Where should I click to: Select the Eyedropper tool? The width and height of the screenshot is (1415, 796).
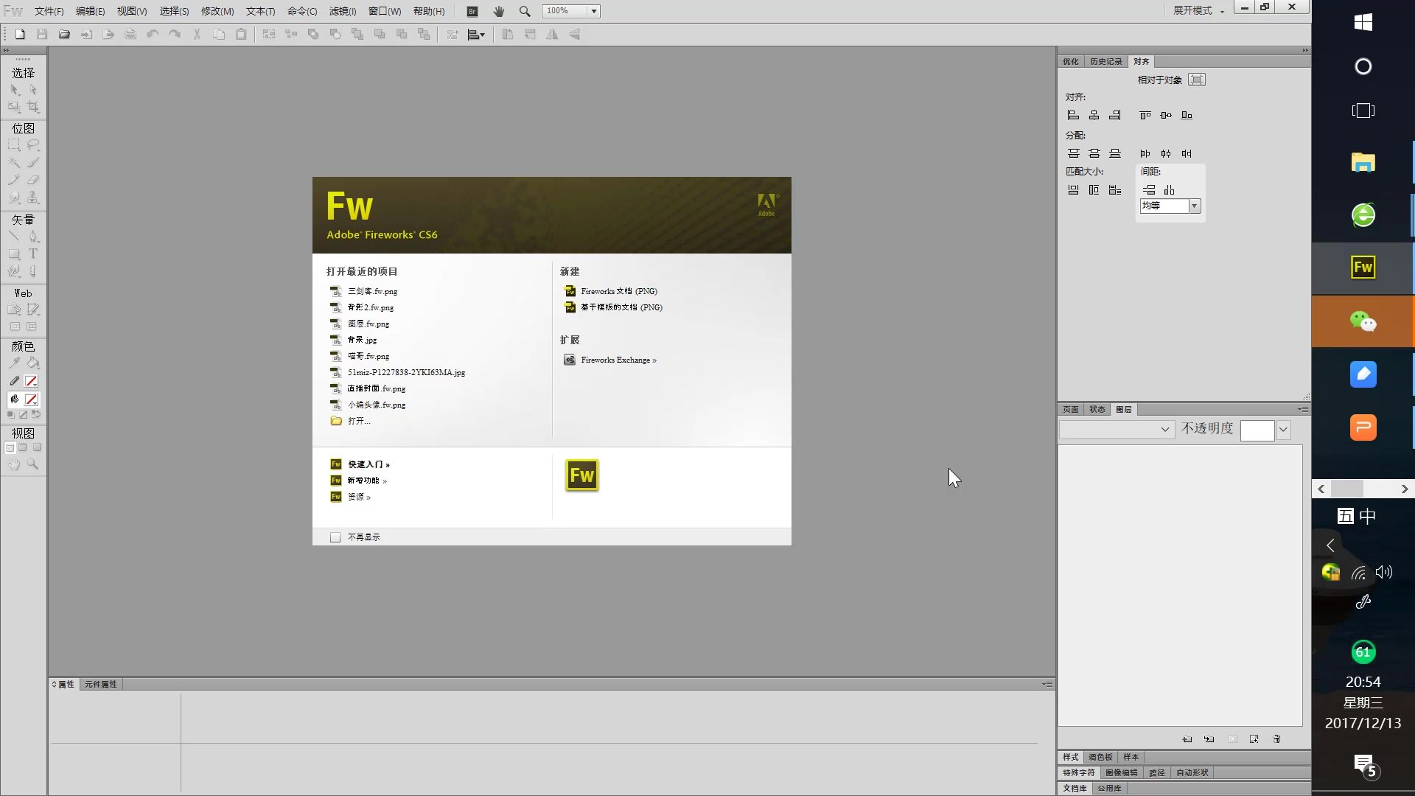click(x=15, y=363)
